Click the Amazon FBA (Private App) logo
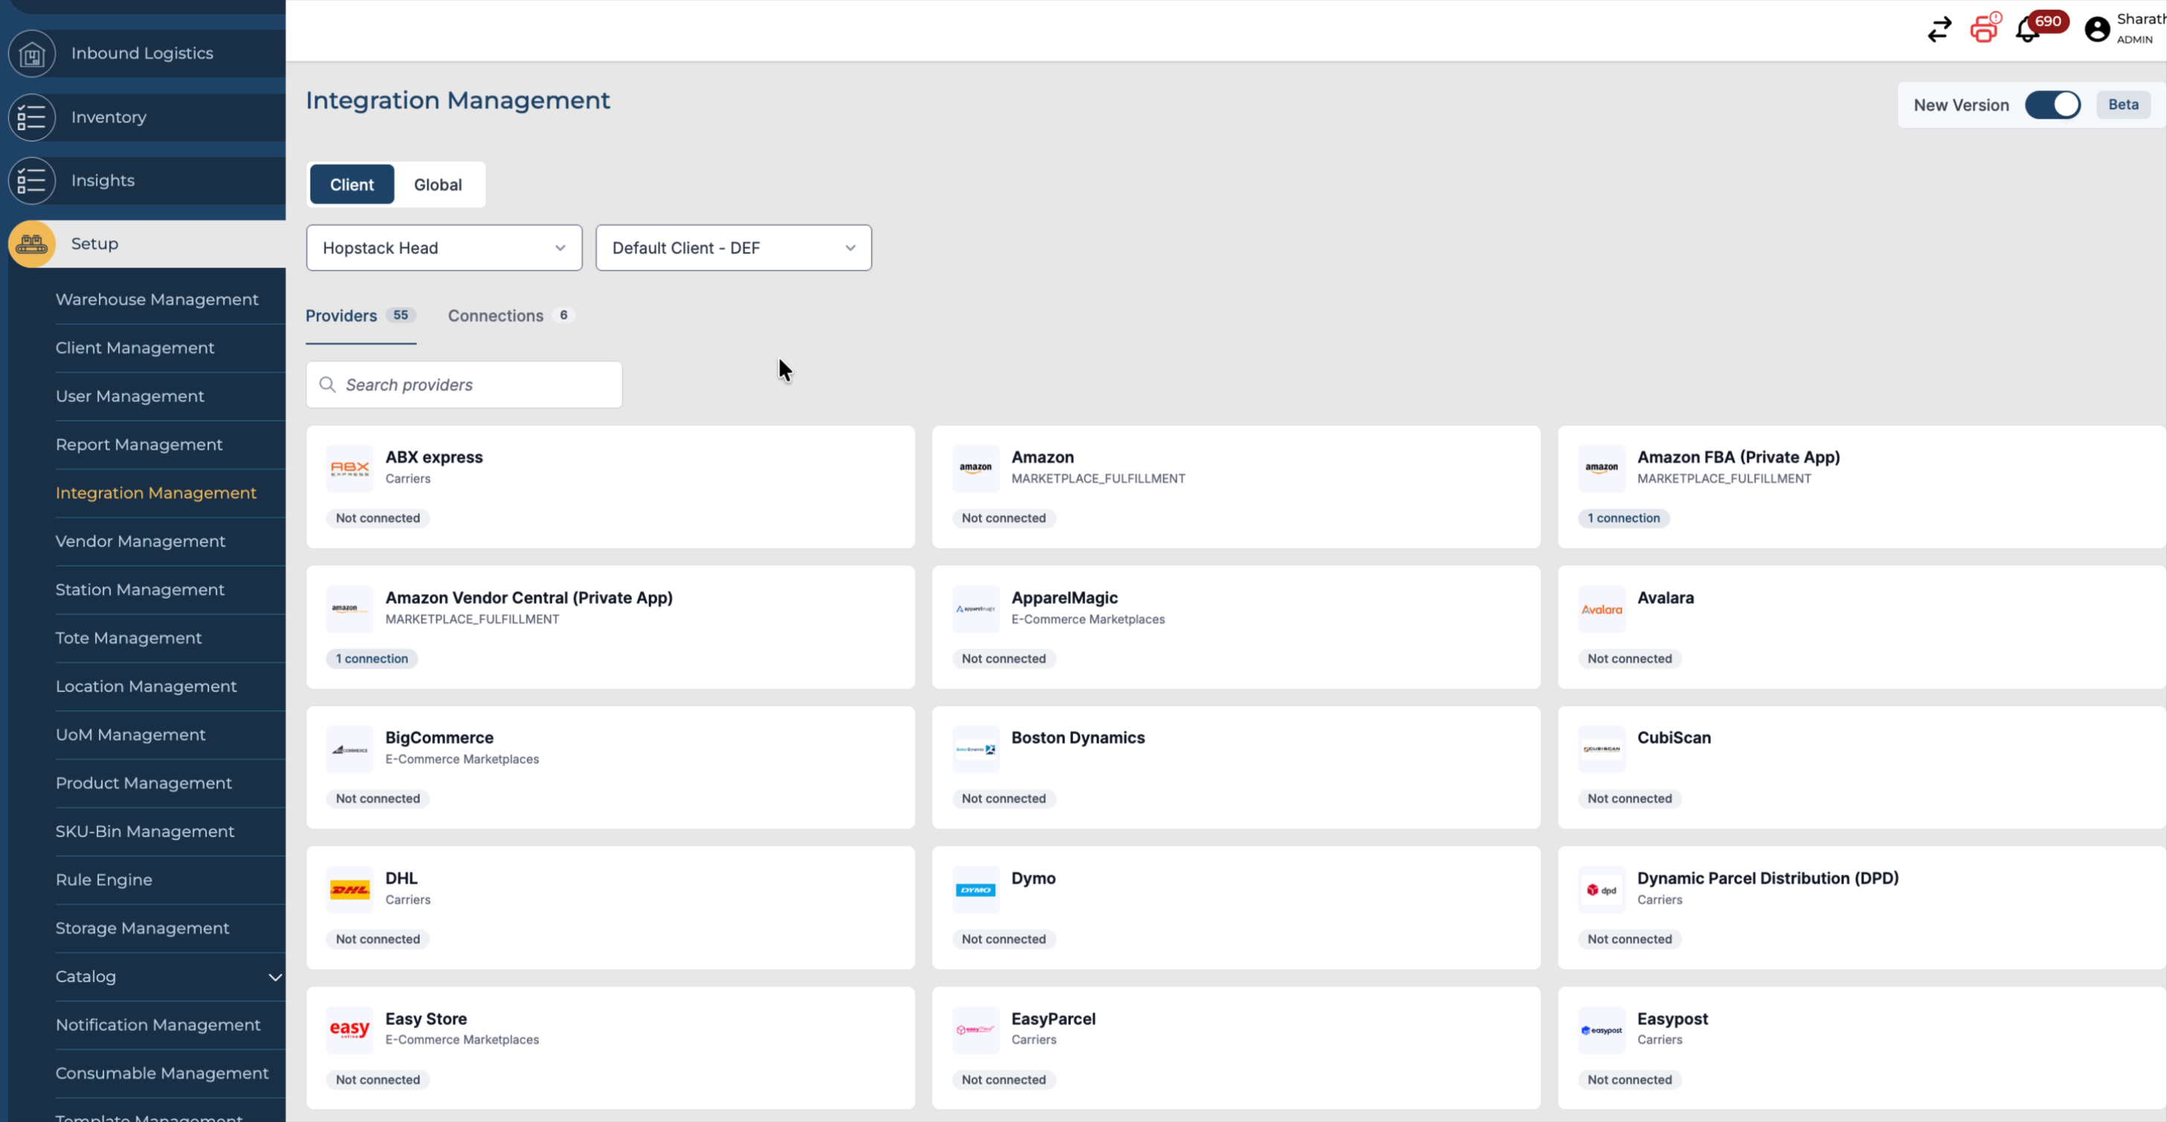The width and height of the screenshot is (2167, 1122). [x=1601, y=469]
